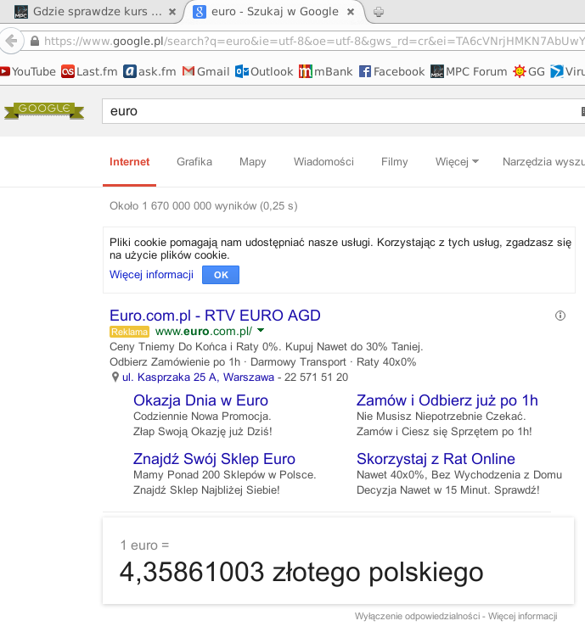Open the Outlook bookmark
This screenshot has height=632, width=585.
[x=264, y=72]
